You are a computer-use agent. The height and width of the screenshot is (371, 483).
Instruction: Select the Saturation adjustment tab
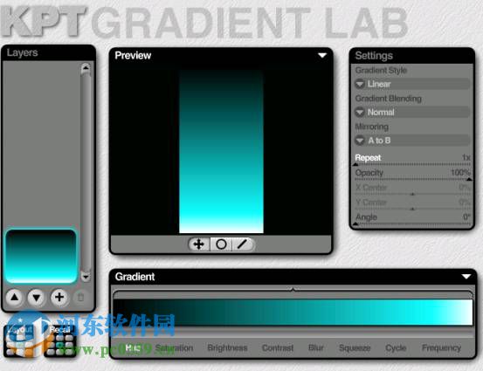(174, 348)
